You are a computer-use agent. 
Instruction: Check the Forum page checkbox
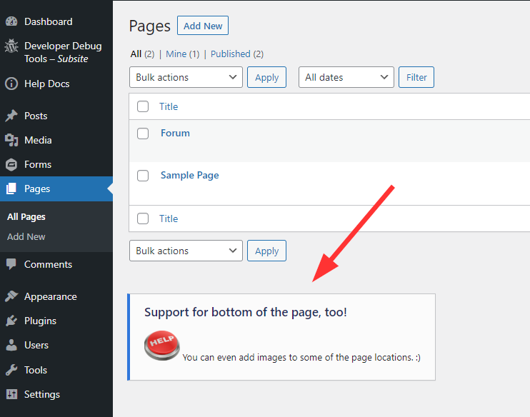(143, 134)
